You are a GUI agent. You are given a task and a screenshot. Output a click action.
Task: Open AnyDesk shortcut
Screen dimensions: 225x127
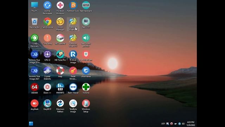pos(34,105)
